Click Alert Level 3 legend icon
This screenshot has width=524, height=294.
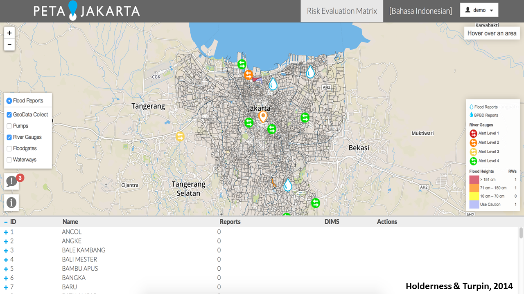(473, 152)
